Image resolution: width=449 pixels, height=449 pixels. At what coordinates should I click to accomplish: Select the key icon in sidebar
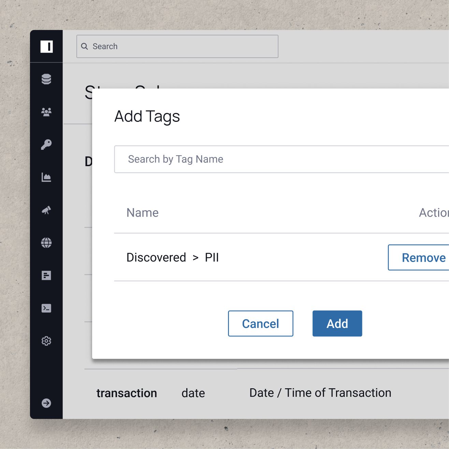[x=46, y=145]
